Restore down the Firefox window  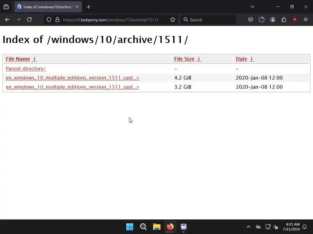[292, 7]
